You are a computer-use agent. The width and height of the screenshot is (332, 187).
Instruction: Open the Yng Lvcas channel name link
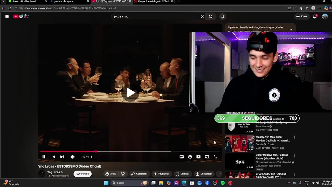pyautogui.click(x=53, y=172)
